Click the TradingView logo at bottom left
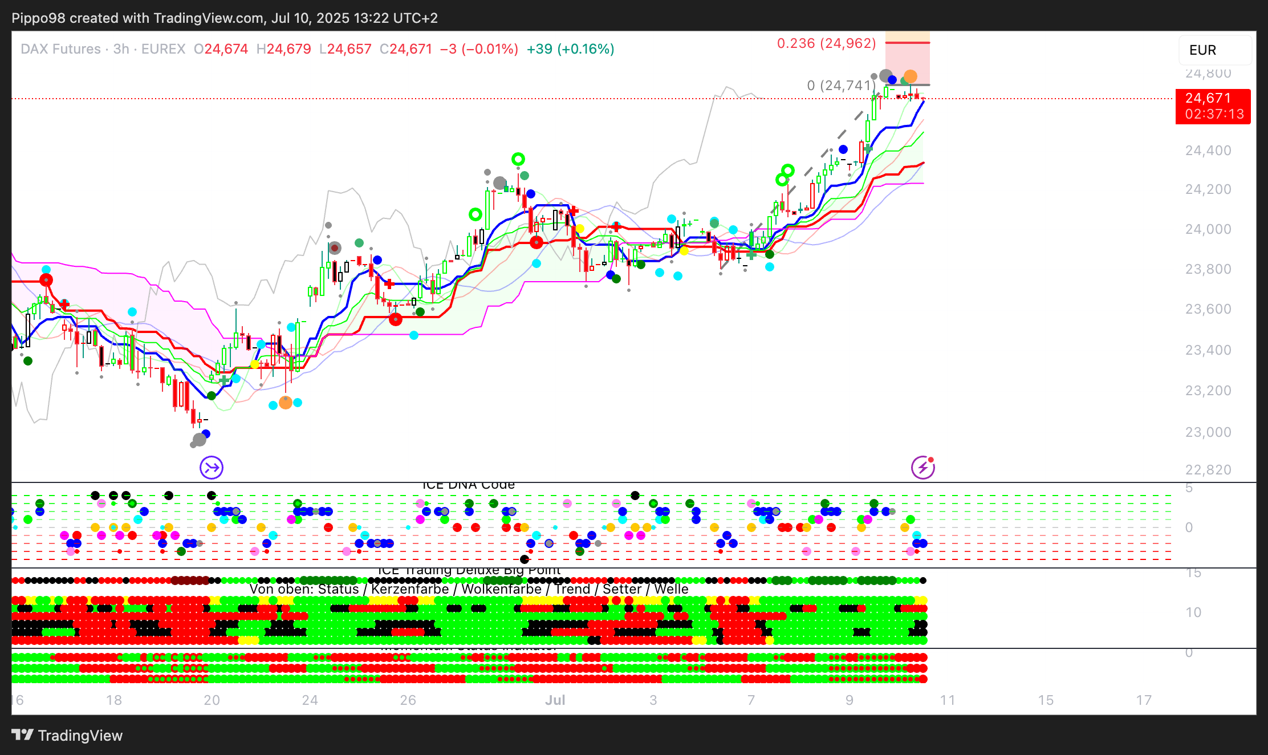 coord(67,735)
